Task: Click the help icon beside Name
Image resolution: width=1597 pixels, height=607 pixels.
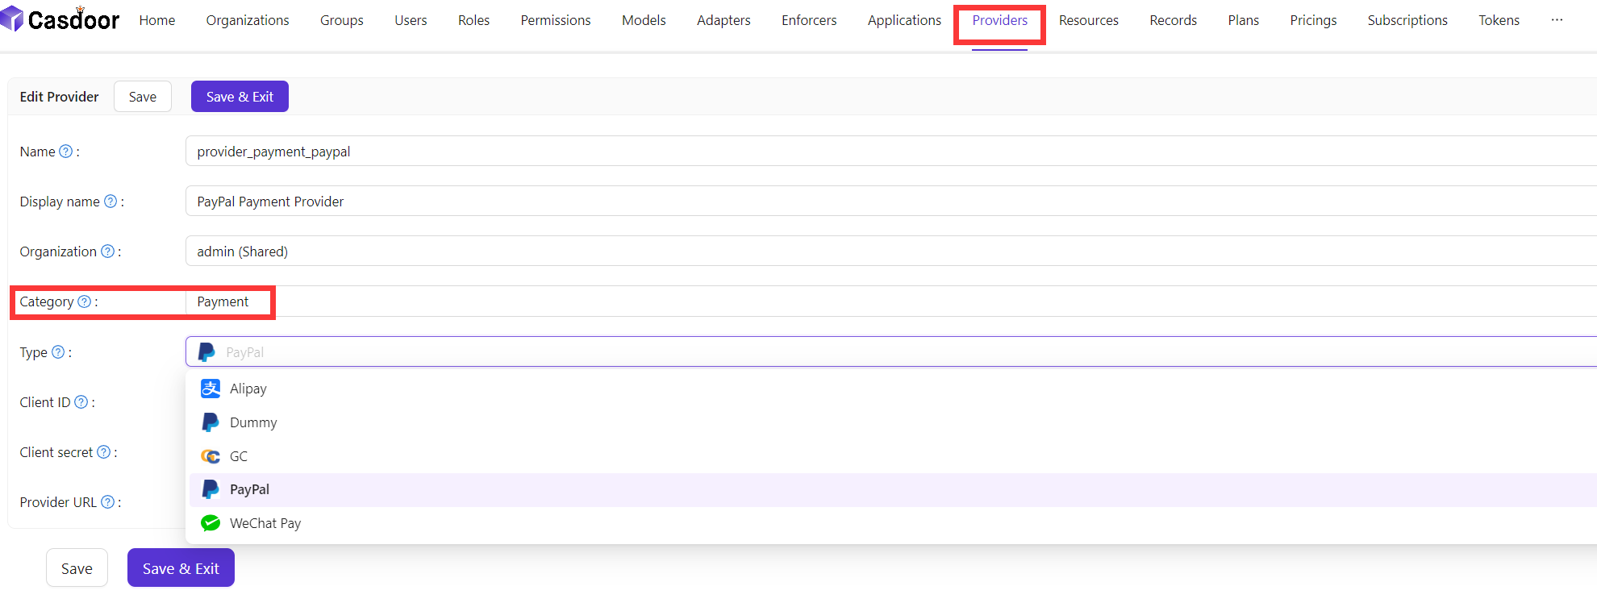Action: click(66, 152)
